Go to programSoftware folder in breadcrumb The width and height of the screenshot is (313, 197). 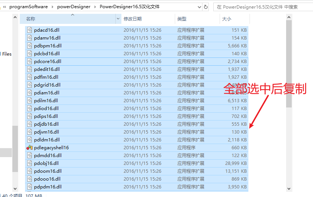click(x=28, y=7)
